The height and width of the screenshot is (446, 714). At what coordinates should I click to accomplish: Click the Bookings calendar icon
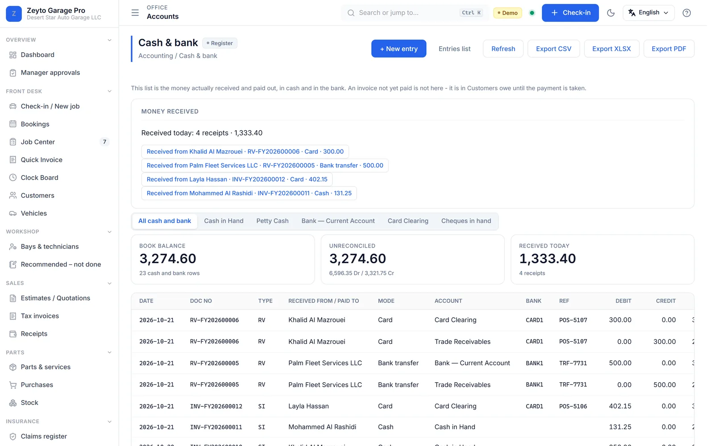(13, 124)
